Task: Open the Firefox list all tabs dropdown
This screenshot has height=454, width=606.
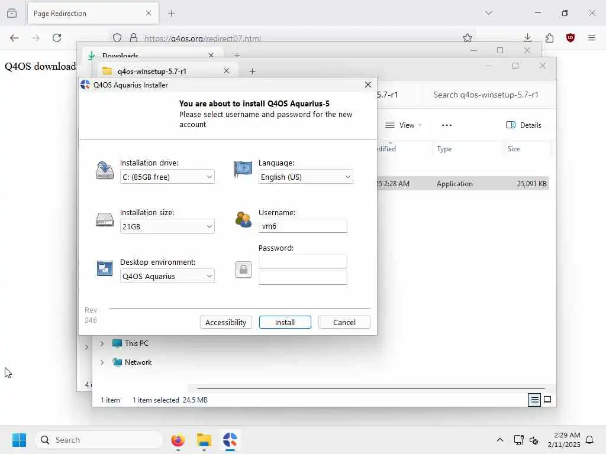Action: (489, 13)
